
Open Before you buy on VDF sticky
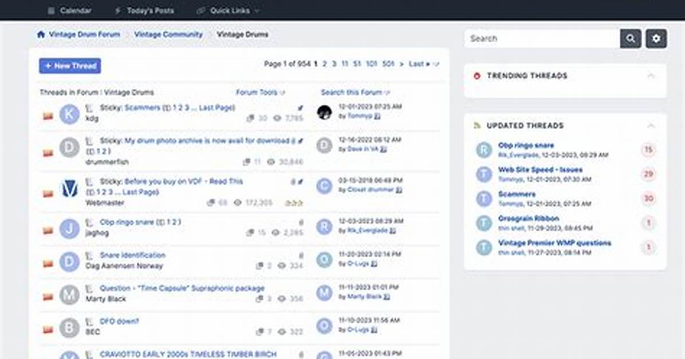(x=183, y=181)
